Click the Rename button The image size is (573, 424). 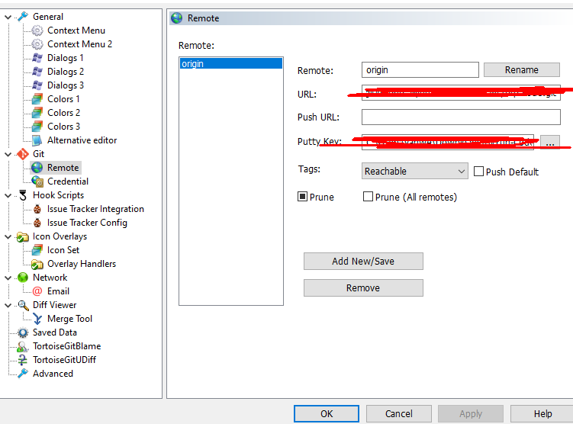pos(521,69)
